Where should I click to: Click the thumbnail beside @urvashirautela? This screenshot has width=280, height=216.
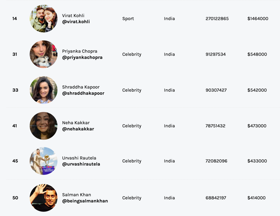click(x=43, y=161)
